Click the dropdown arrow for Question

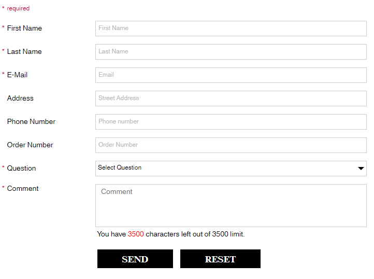pos(361,169)
